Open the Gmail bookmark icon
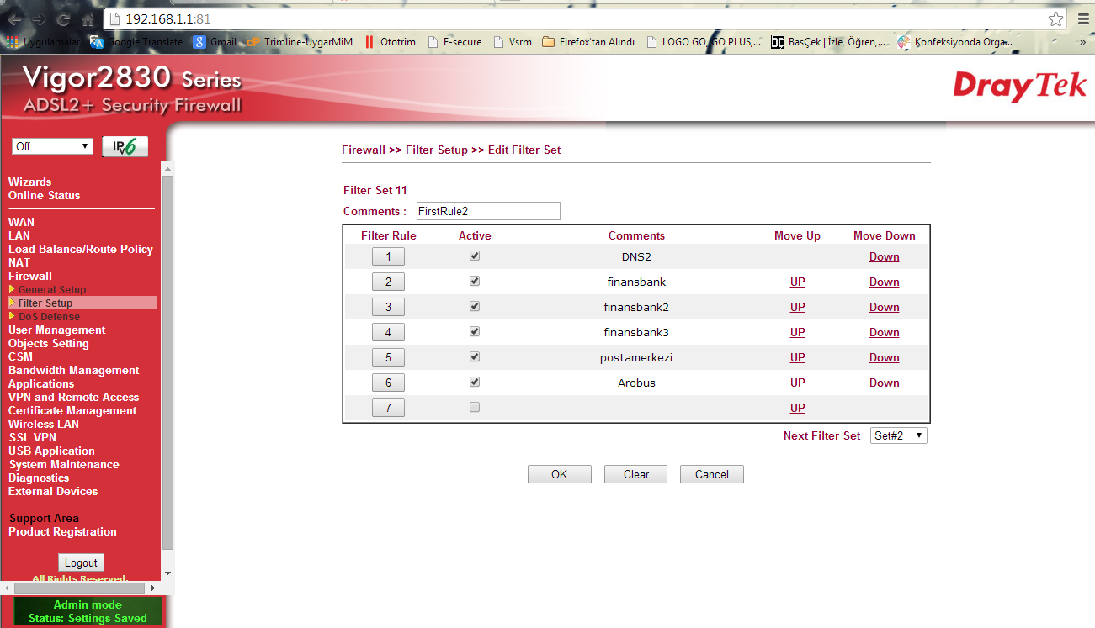The image size is (1095, 628). pos(199,41)
